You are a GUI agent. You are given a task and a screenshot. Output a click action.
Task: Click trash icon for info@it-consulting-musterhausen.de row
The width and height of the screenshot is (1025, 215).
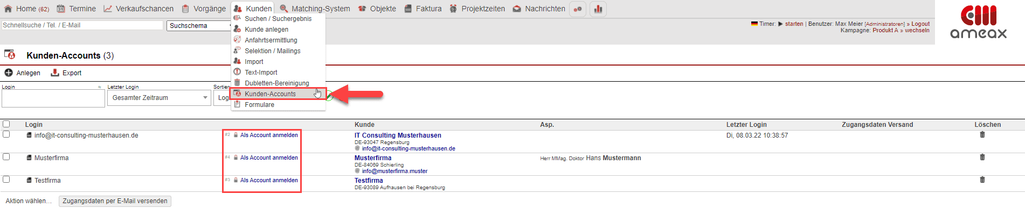(982, 135)
